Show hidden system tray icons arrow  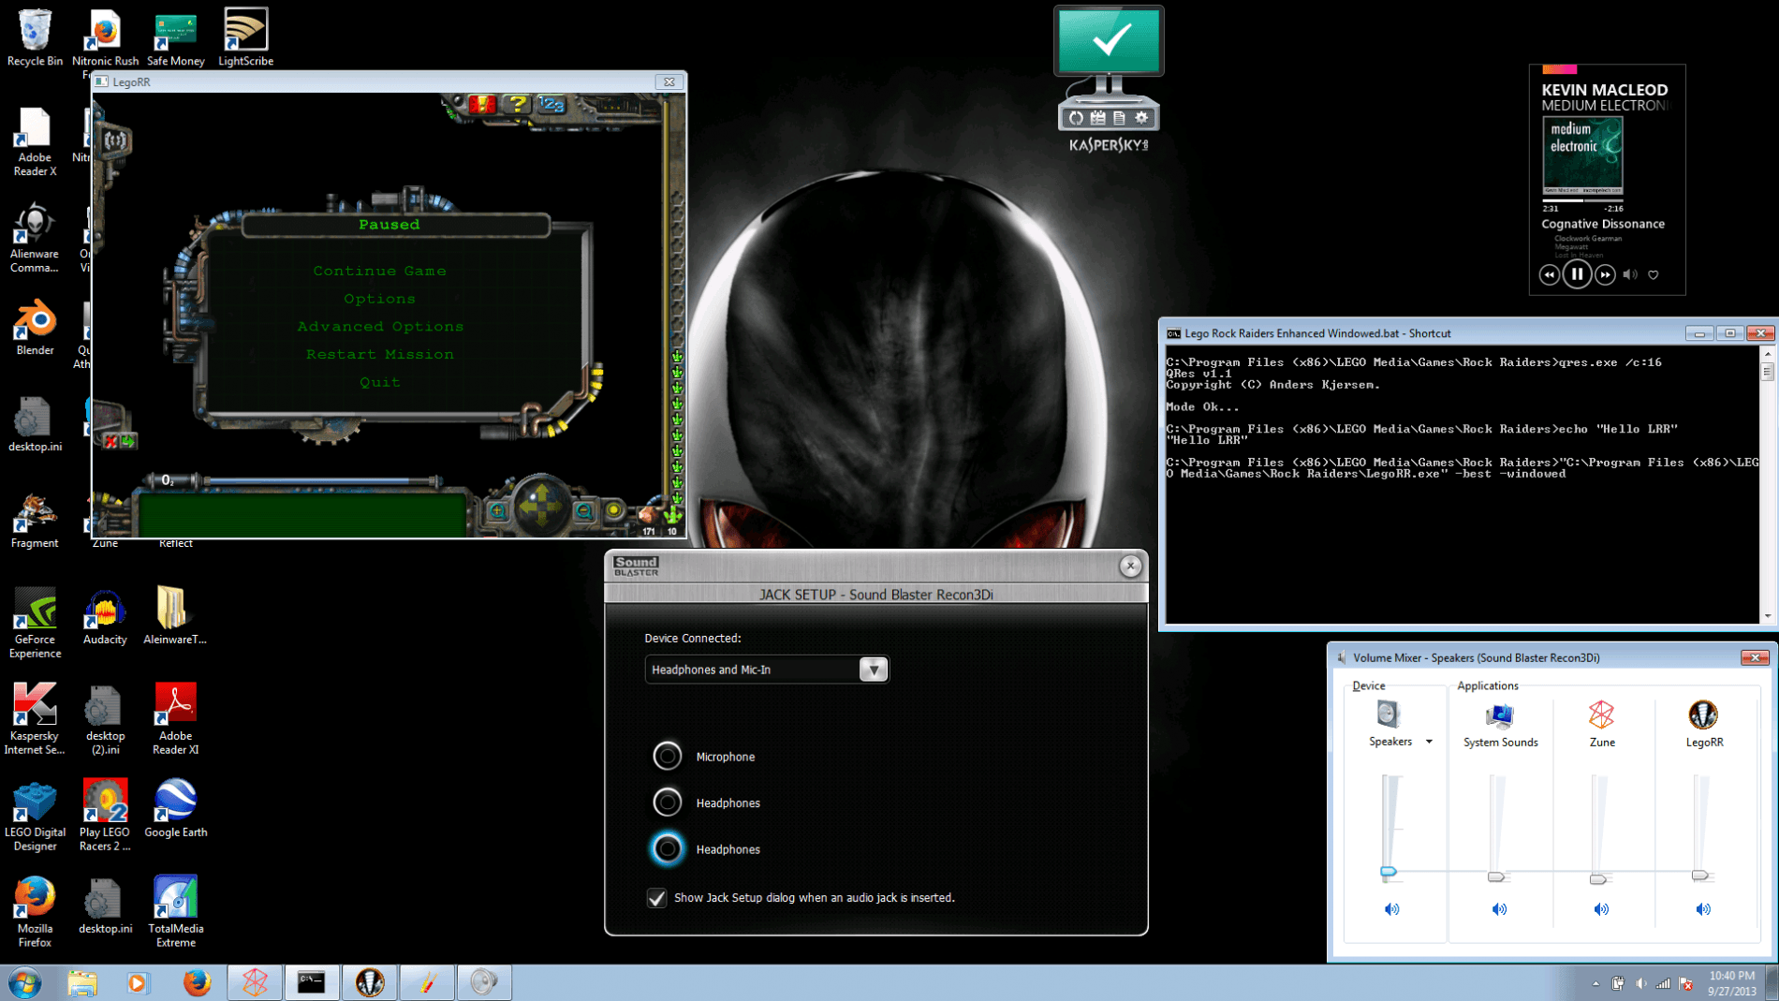click(x=1595, y=983)
